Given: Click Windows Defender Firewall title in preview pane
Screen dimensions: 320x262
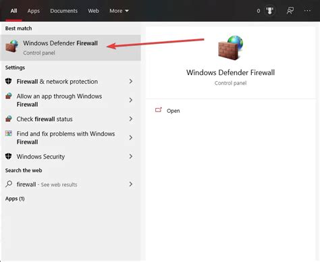Looking at the screenshot, I should pyautogui.click(x=230, y=72).
